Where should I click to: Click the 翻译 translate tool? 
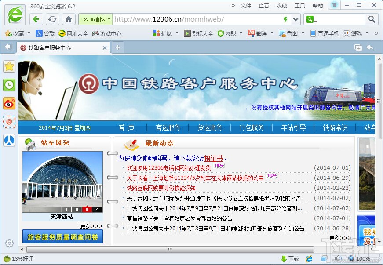[257, 33]
